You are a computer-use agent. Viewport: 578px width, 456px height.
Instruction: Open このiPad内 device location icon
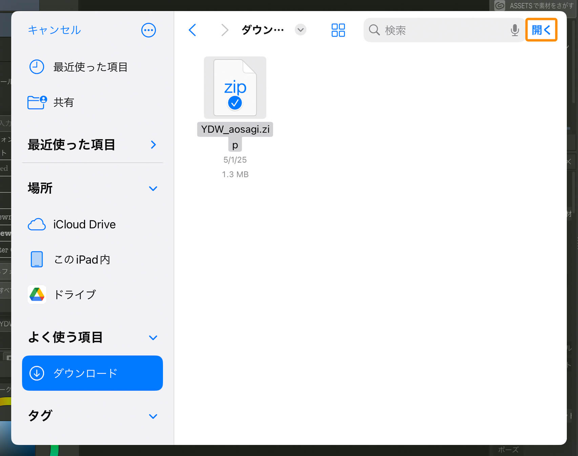(37, 259)
